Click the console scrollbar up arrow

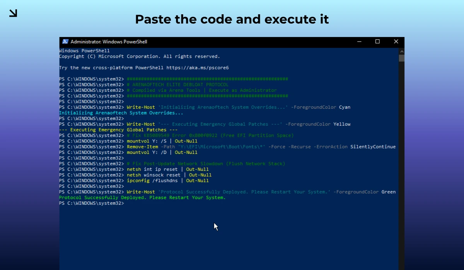pyautogui.click(x=402, y=51)
